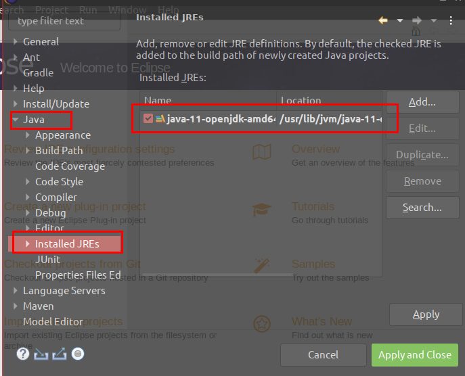
Task: Expand the Install/Update node
Action: click(15, 103)
